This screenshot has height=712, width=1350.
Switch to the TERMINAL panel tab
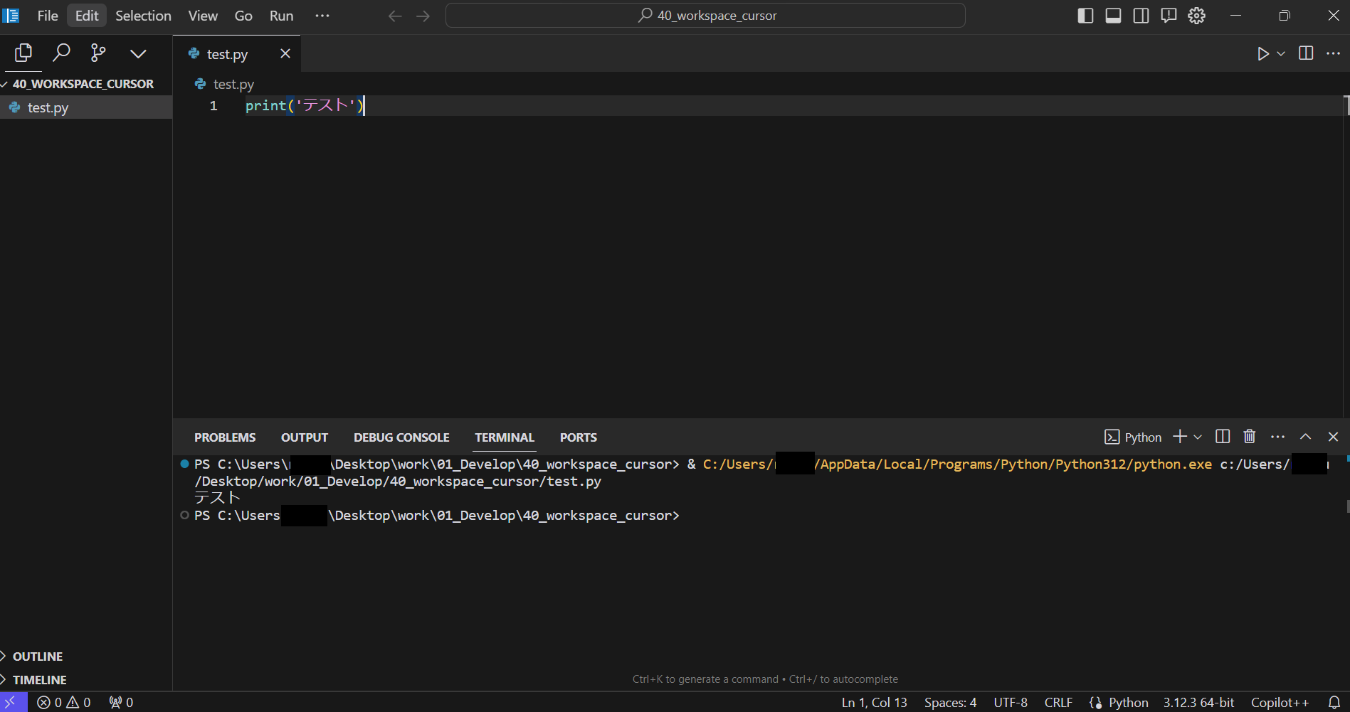[505, 437]
